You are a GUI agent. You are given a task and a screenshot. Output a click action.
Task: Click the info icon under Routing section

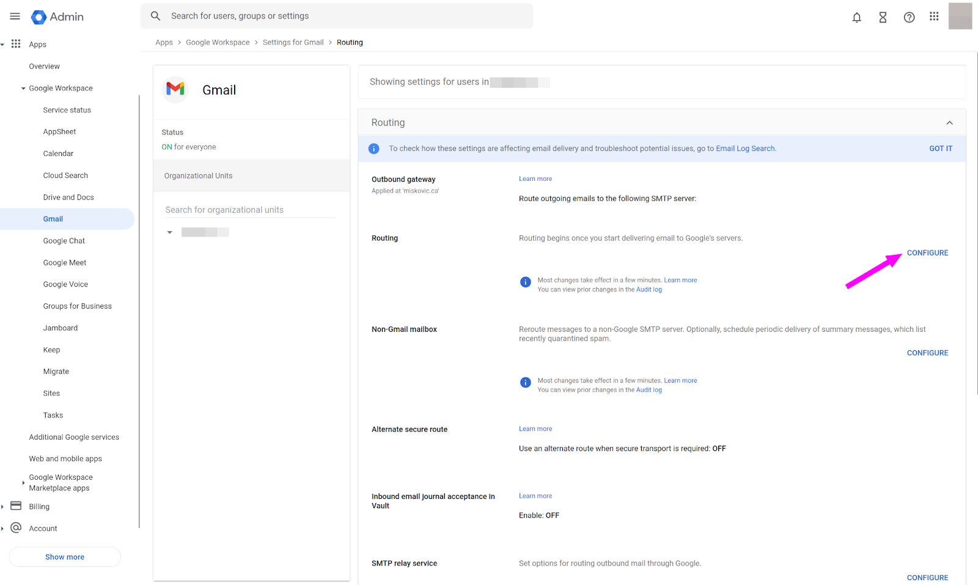(x=525, y=282)
